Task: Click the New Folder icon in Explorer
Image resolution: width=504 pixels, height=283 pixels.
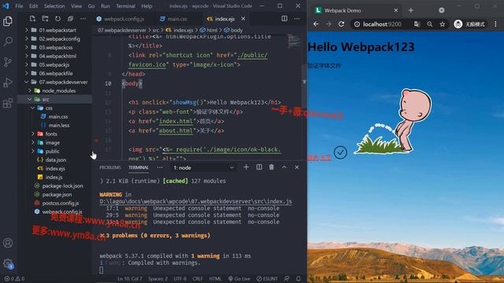Action: tap(46, 19)
